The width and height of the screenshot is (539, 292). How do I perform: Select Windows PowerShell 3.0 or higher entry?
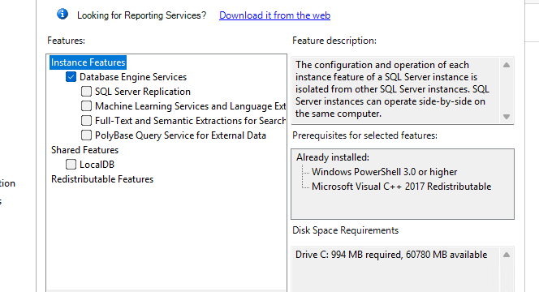[384, 172]
